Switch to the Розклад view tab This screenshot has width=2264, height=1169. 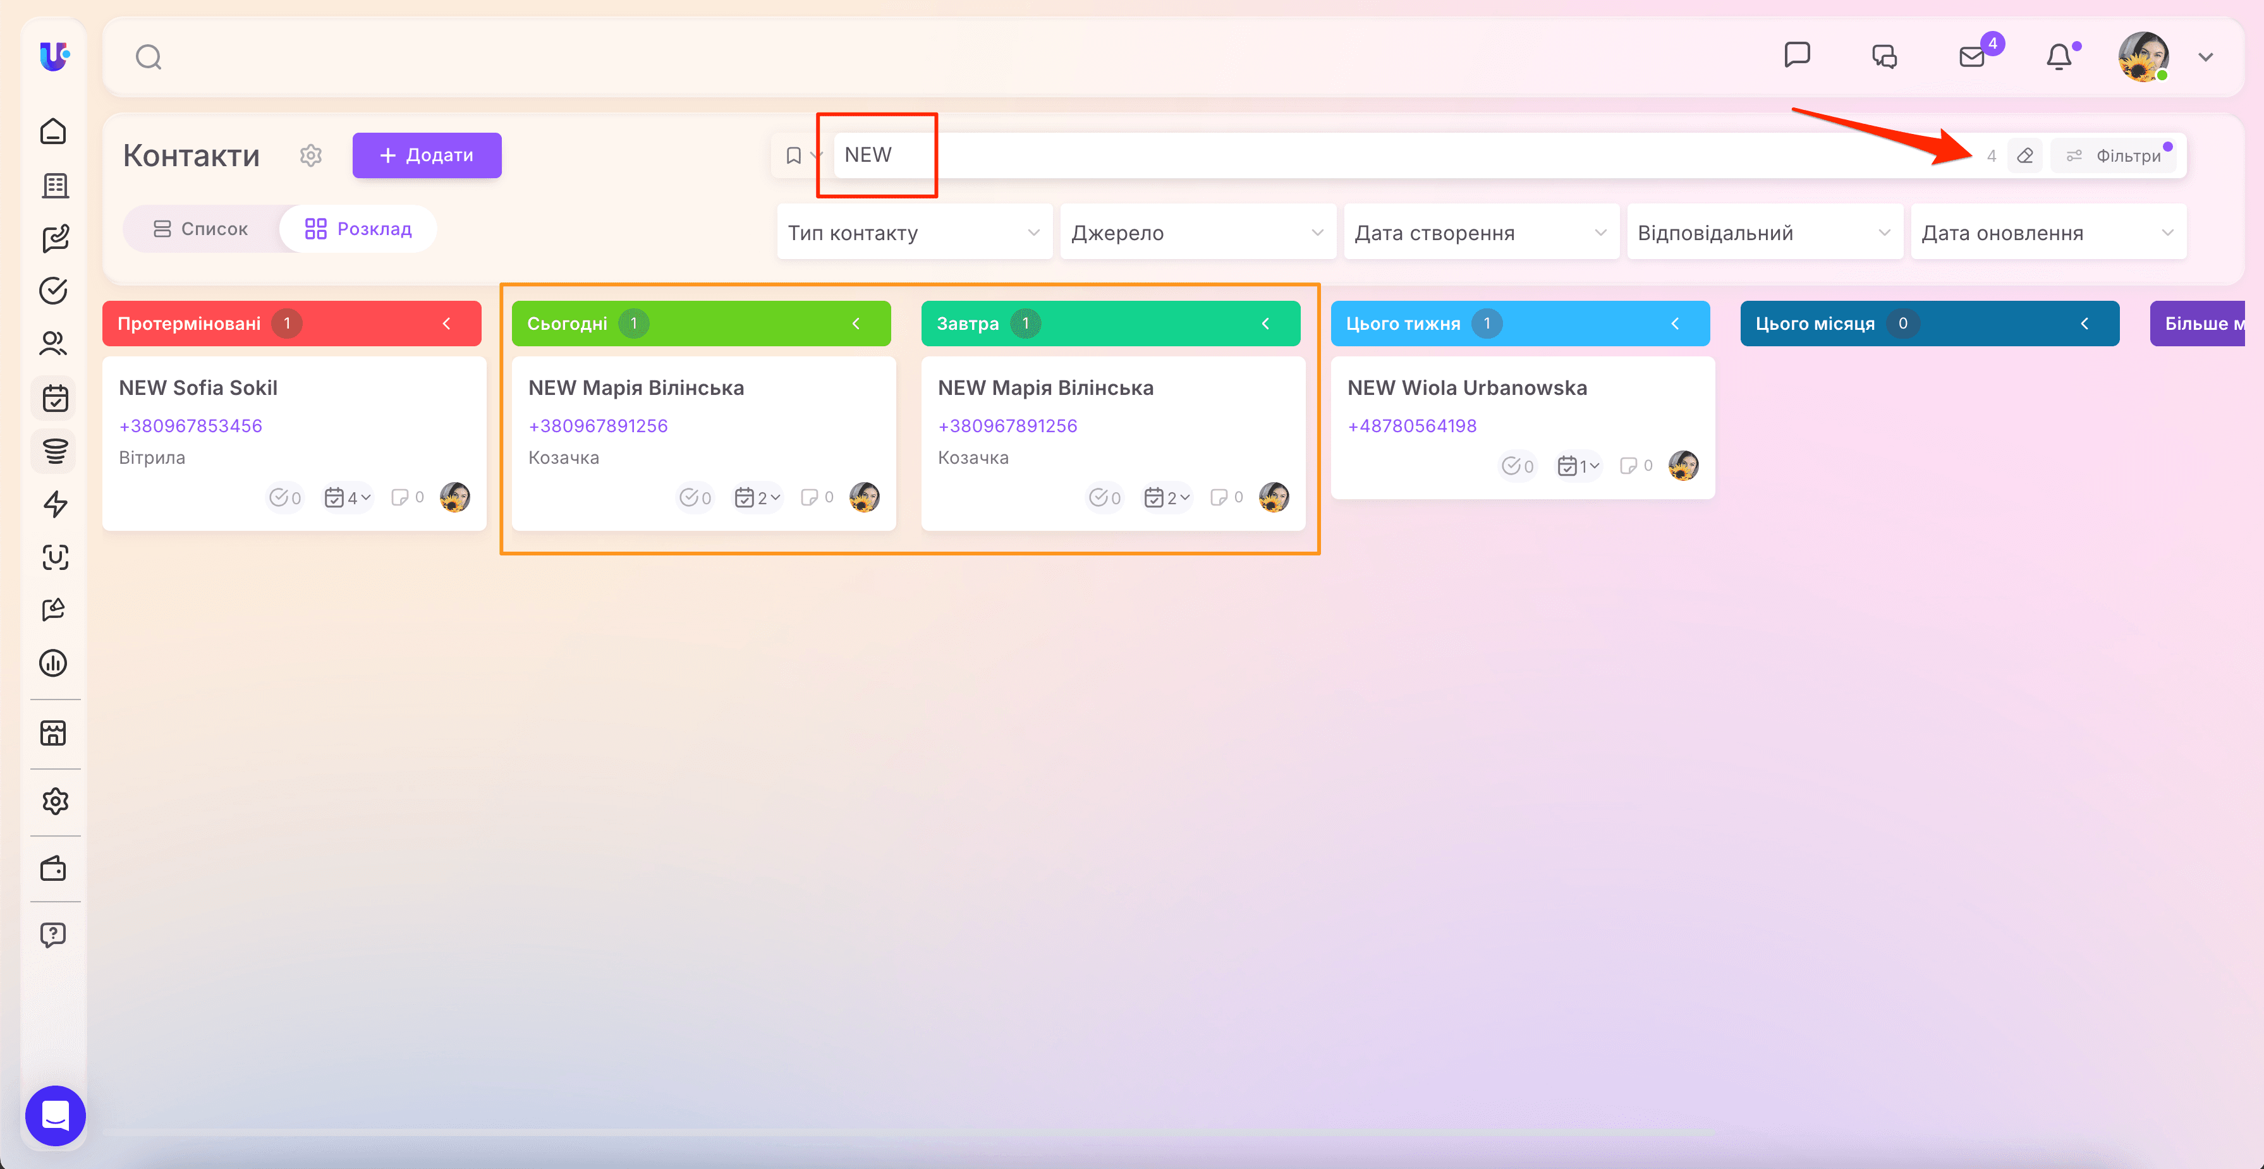[x=358, y=229]
